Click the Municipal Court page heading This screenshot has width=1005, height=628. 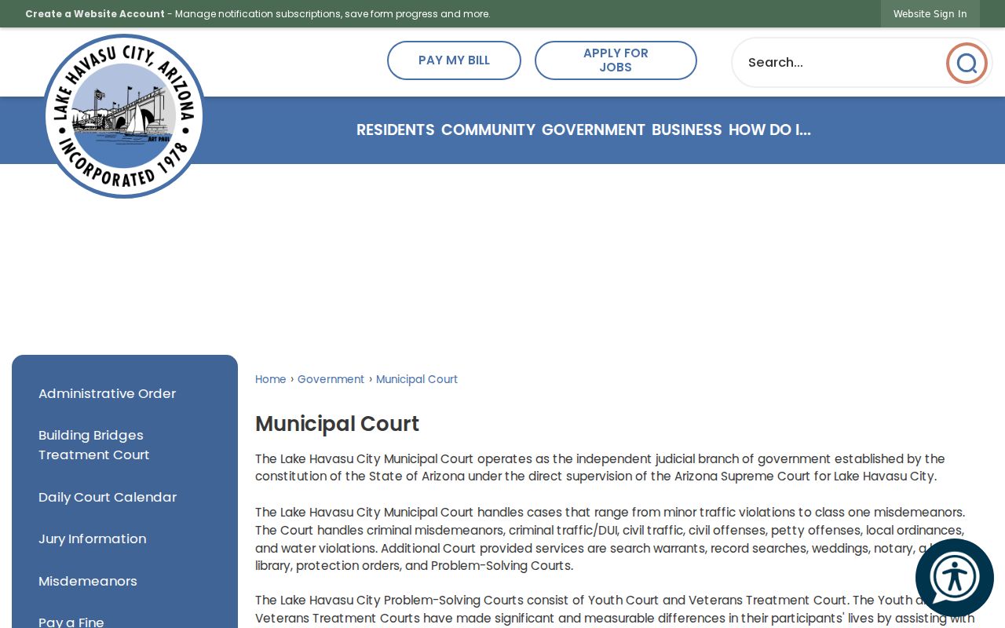(338, 424)
